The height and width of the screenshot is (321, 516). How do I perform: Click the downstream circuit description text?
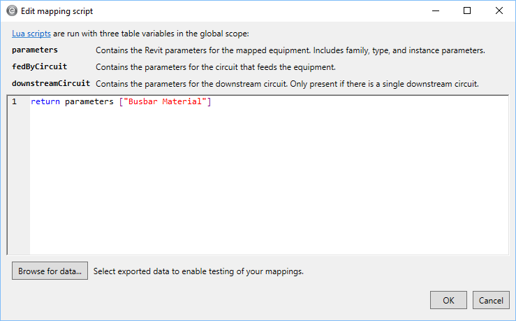click(x=286, y=84)
